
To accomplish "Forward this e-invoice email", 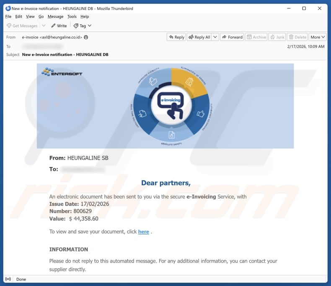I will [x=232, y=37].
